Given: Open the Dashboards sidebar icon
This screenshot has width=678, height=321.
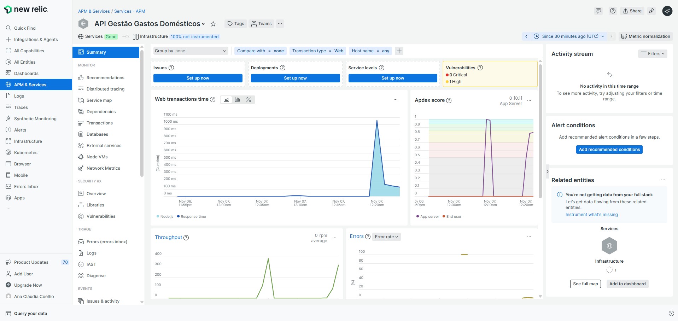Looking at the screenshot, I should (x=8, y=73).
